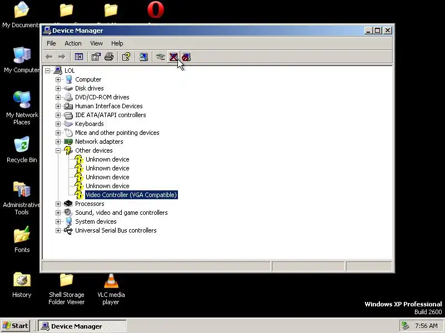445x333 pixels.
Task: Expand Mice and other pointing devices
Action: [58, 133]
